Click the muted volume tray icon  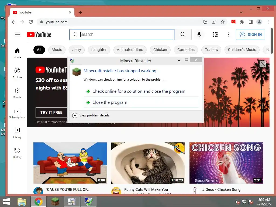point(238,202)
